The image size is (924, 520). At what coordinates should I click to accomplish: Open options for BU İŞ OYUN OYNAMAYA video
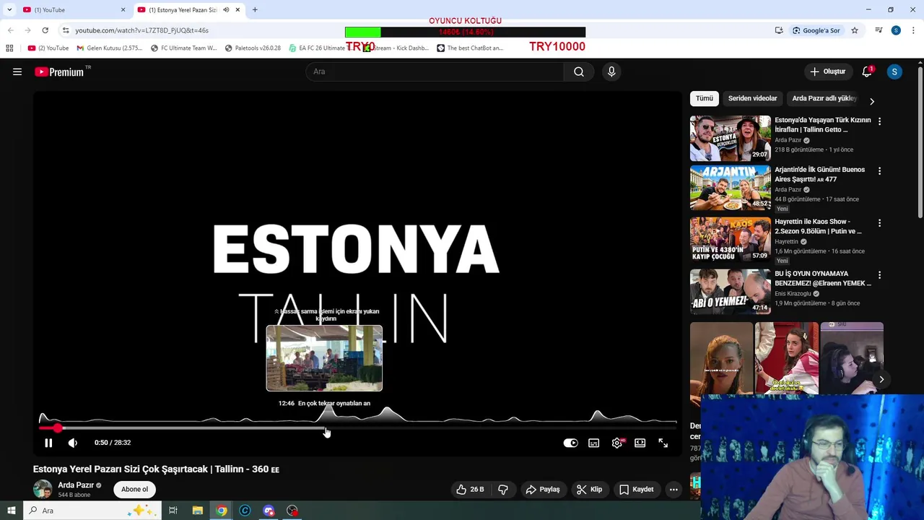pyautogui.click(x=879, y=275)
